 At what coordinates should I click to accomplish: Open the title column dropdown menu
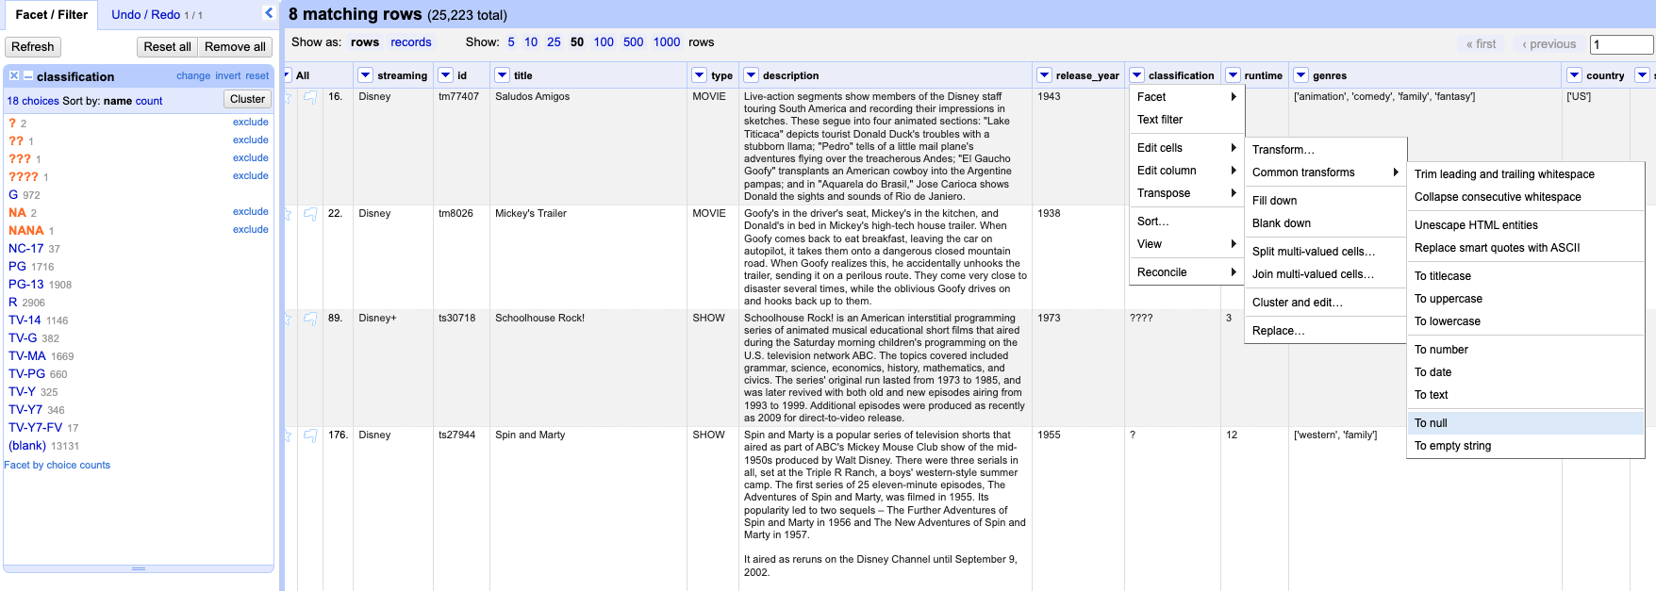(503, 75)
